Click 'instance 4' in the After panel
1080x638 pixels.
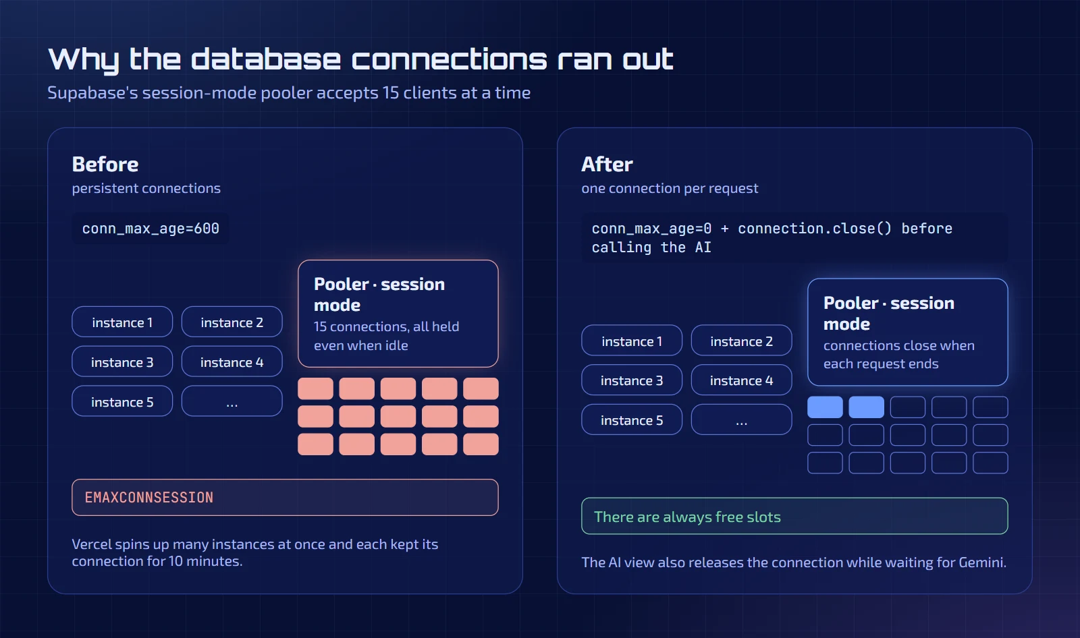coord(741,380)
